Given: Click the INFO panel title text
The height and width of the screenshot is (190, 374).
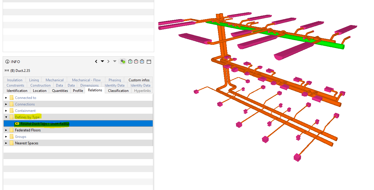Looking at the screenshot, I should point(15,62).
